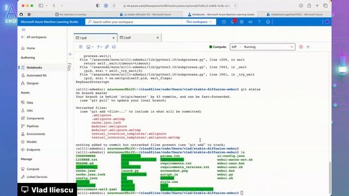Image resolution: width=349 pixels, height=196 pixels.
Task: Switch to rg-stable-diffusion Safari tab
Action: click(x=145, y=15)
